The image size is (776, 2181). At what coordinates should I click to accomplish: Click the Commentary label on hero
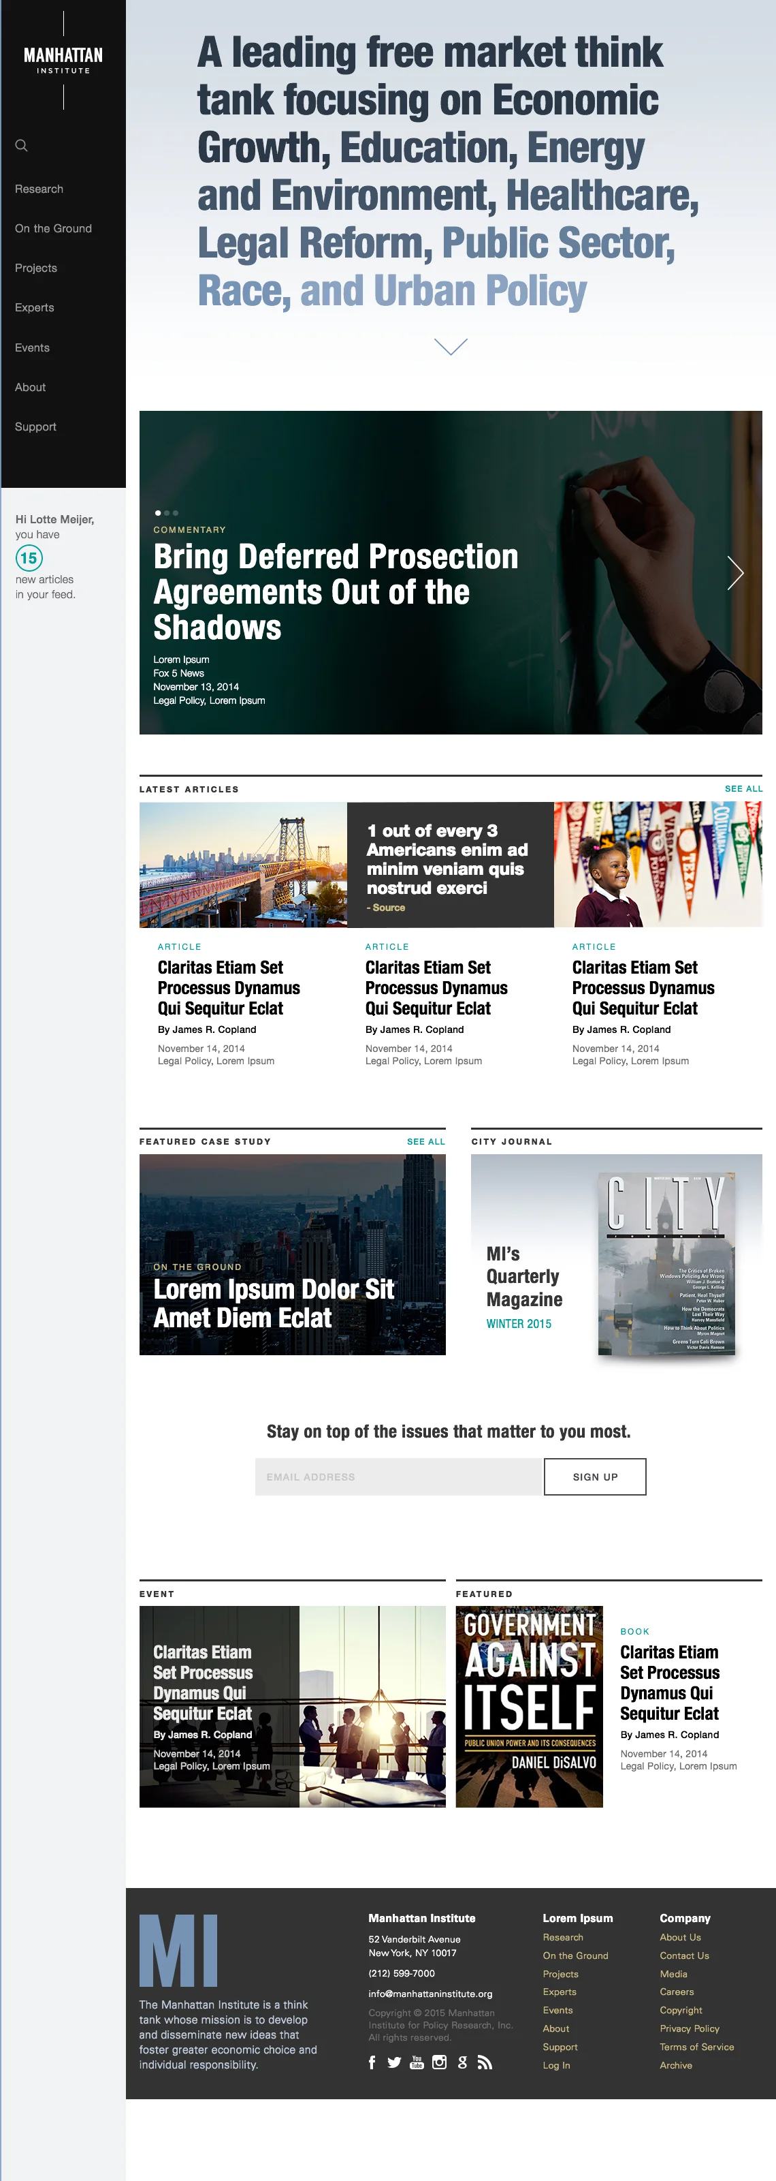pos(189,529)
